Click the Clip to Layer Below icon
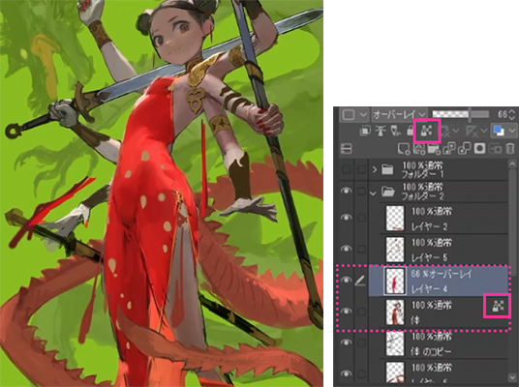The height and width of the screenshot is (387, 519). tap(365, 131)
